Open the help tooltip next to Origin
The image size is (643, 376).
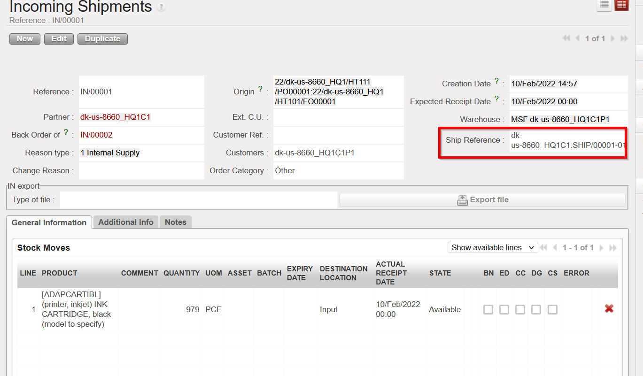tap(260, 89)
